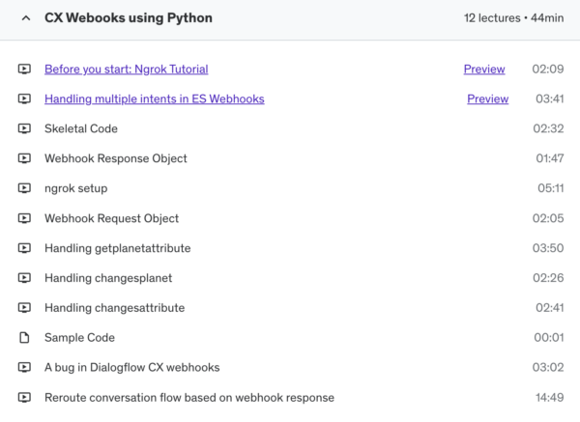Click the video icon beside Handling changesattribute
580x422 pixels.
24,307
